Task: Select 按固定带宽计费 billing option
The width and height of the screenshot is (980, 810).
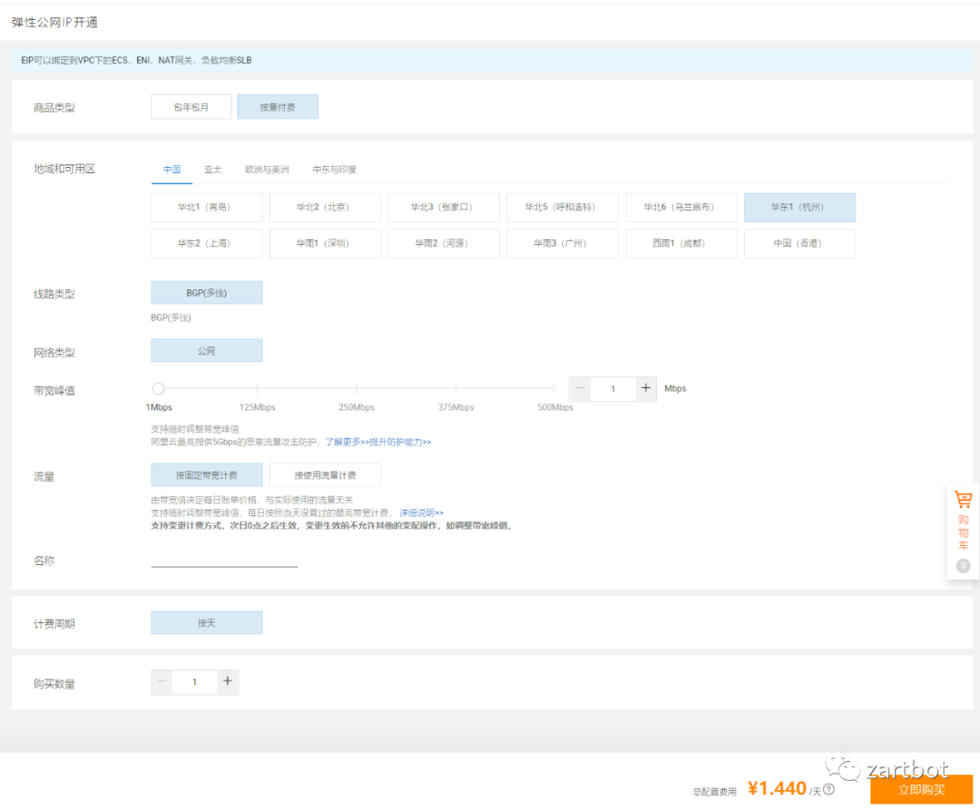Action: coord(206,475)
